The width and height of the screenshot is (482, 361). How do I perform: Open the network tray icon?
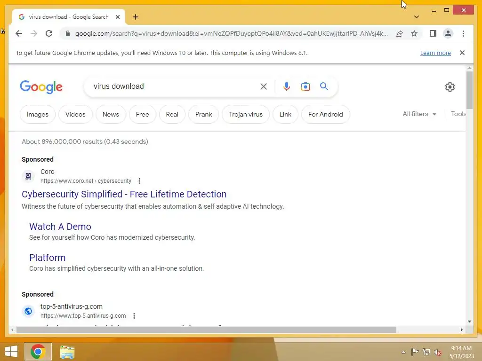(426, 352)
